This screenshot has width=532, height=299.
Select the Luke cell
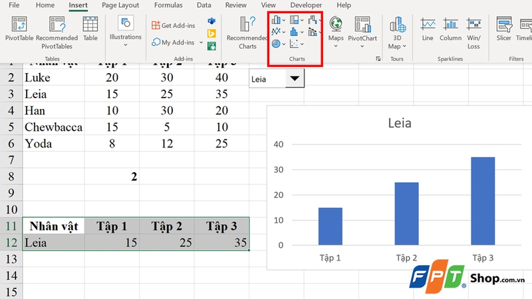point(54,78)
